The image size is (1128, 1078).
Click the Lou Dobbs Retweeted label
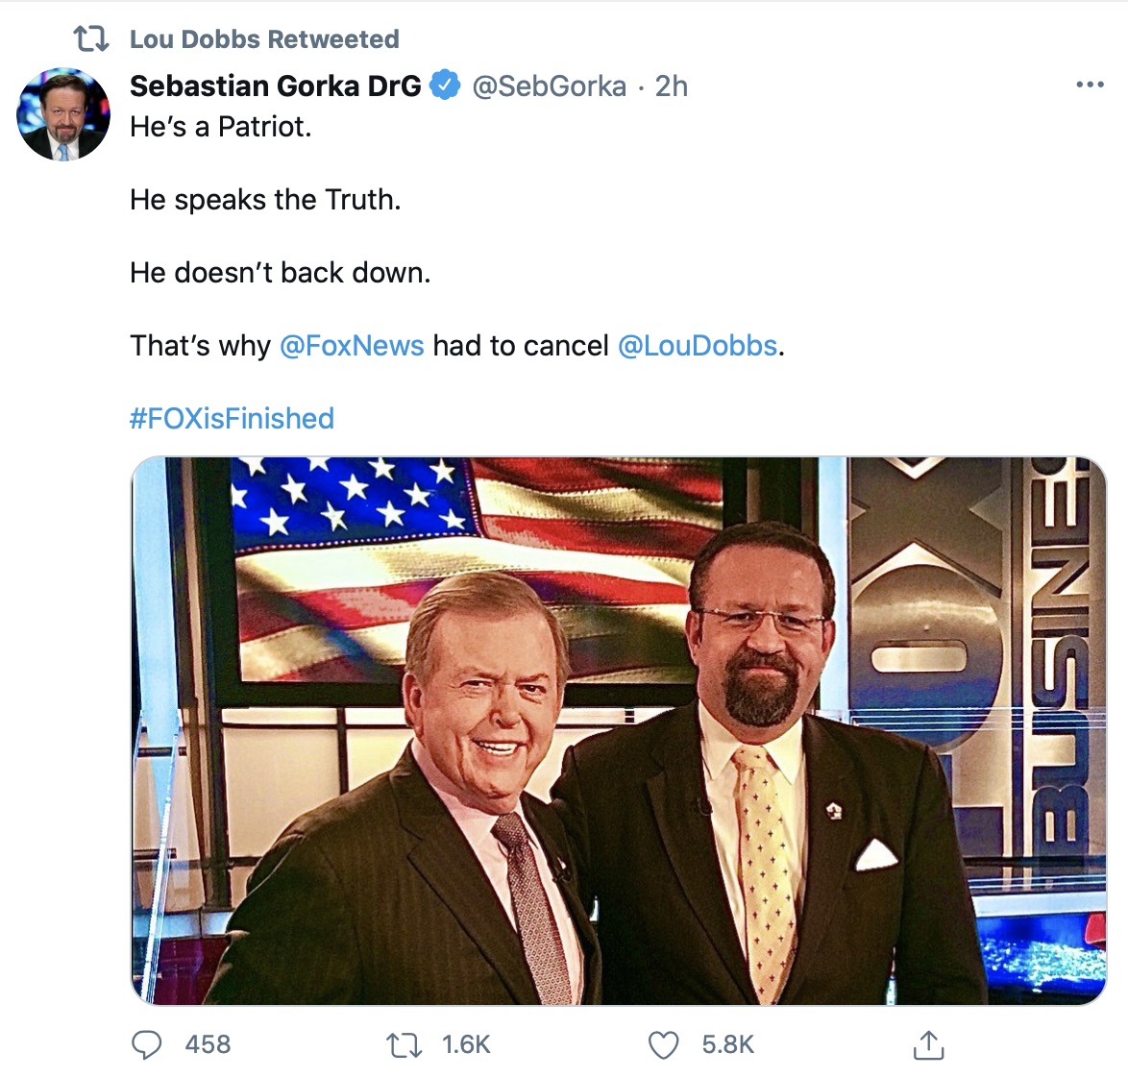264,38
